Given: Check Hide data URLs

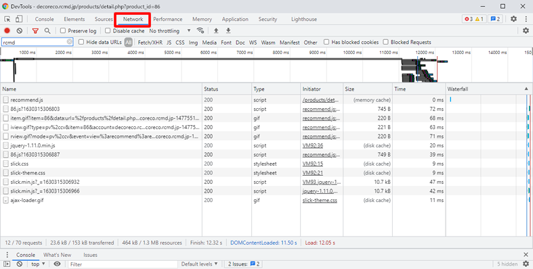Looking at the screenshot, I should pyautogui.click(x=81, y=42).
